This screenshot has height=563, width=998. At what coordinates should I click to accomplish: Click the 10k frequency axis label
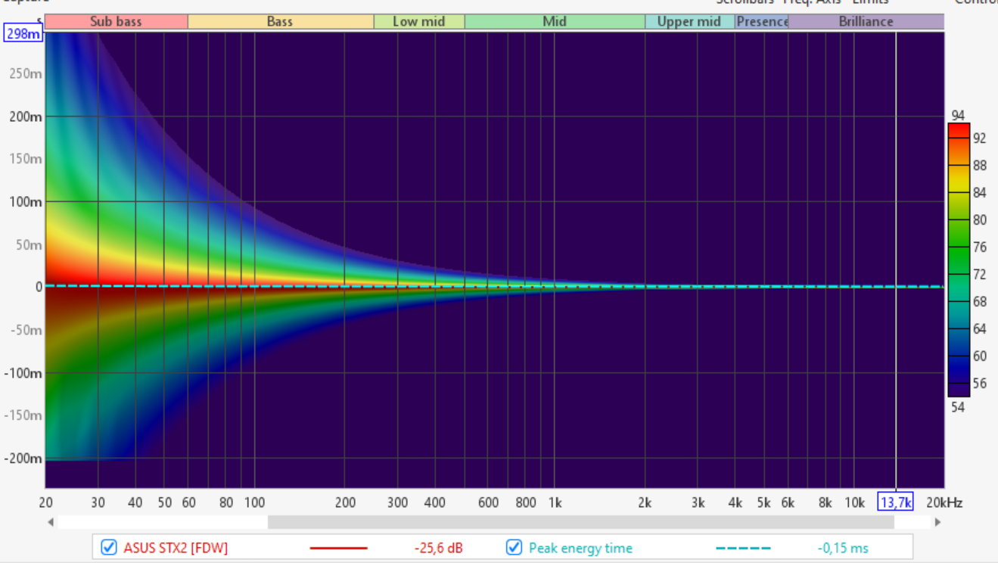pos(855,502)
